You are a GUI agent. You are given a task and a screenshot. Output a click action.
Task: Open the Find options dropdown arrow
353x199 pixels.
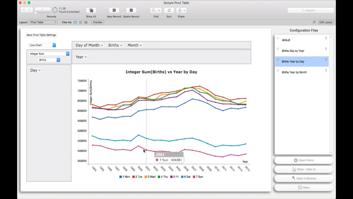[x=159, y=10]
